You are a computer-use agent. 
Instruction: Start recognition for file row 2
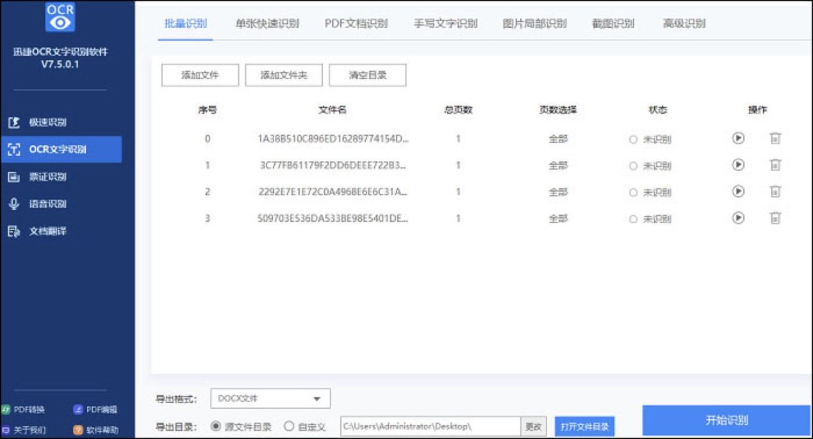[738, 192]
